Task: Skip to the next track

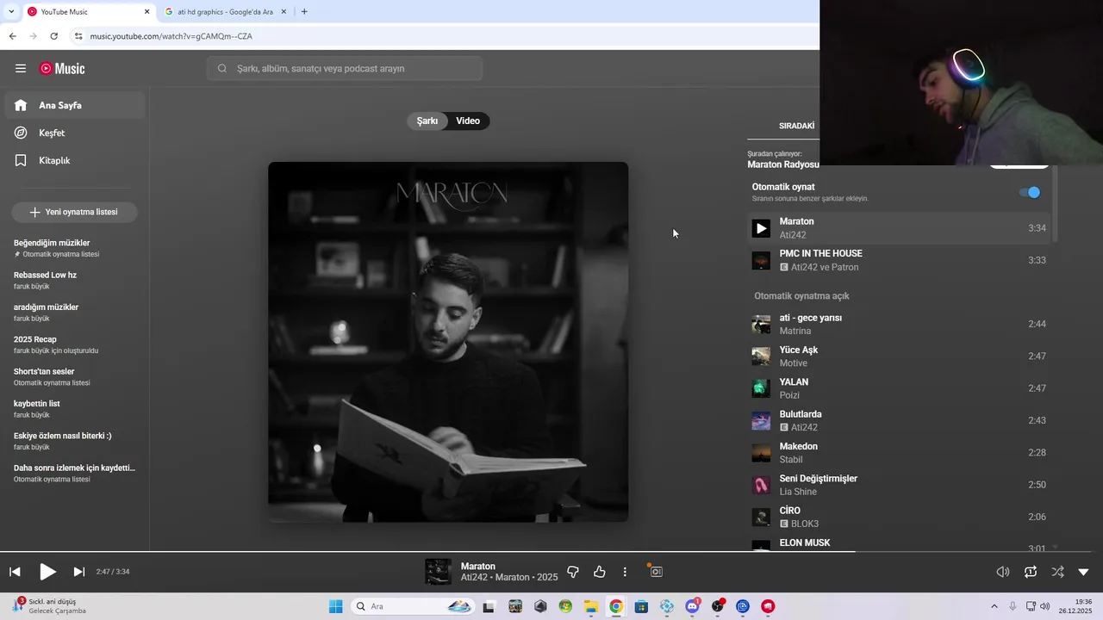Action: pos(79,572)
